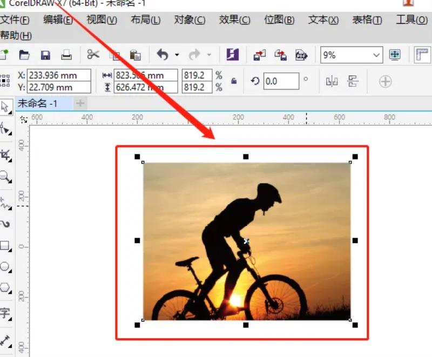Click the left-middle selection handle
Image resolution: width=432 pixels, height=357 pixels.
[137, 241]
